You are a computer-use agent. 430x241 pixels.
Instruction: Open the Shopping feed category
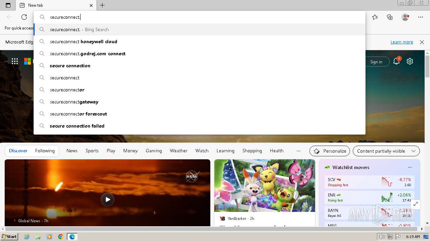tap(252, 151)
